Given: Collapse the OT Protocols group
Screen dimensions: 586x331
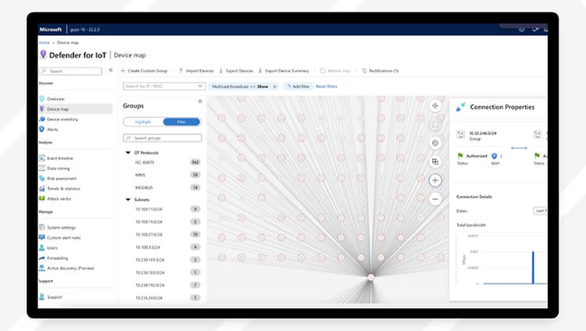Looking at the screenshot, I should 128,152.
